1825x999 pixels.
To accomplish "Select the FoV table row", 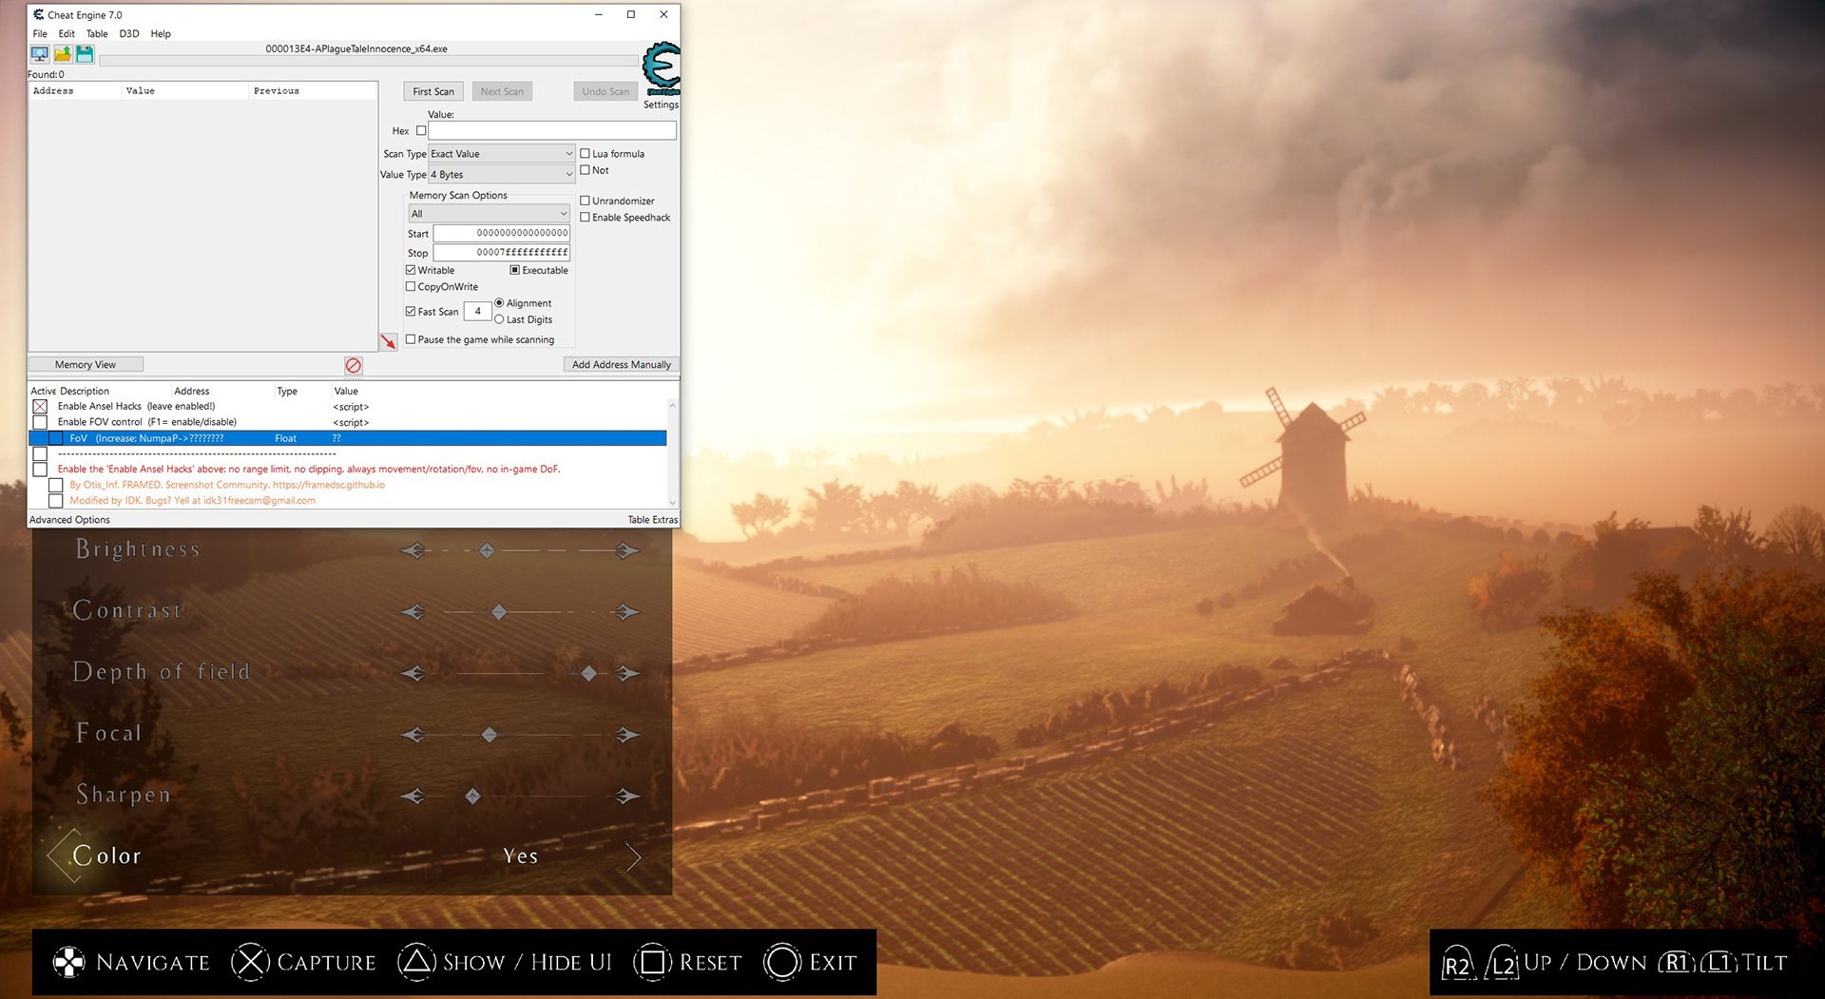I will tap(348, 438).
